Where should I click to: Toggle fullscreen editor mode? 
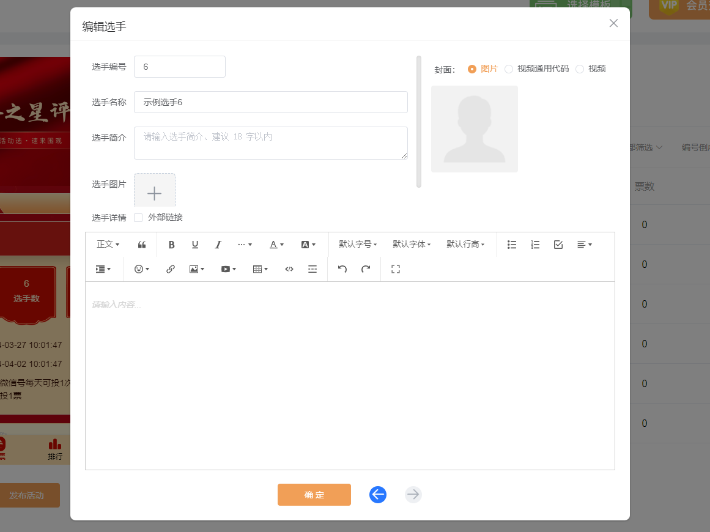(396, 269)
